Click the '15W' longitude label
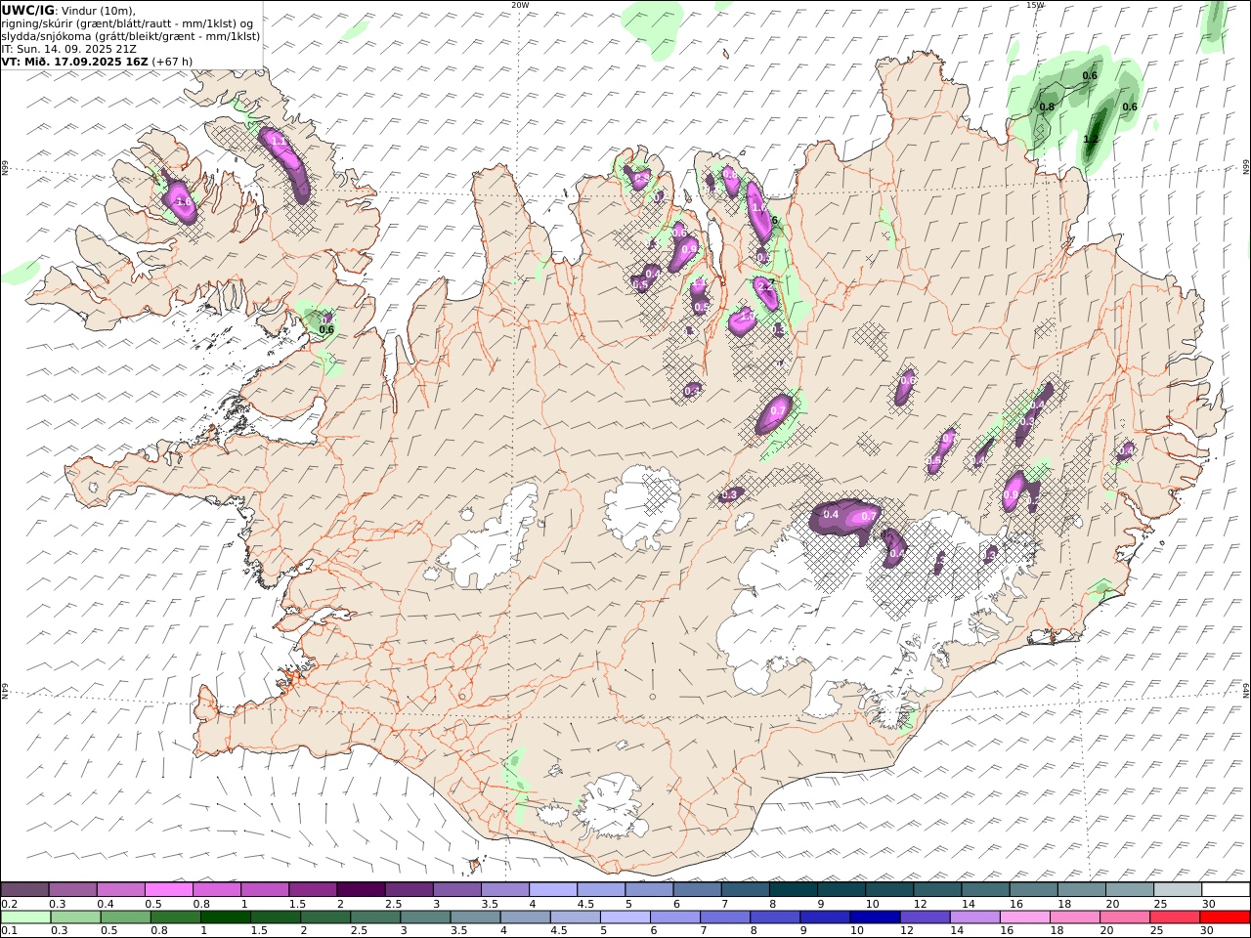 [1035, 5]
